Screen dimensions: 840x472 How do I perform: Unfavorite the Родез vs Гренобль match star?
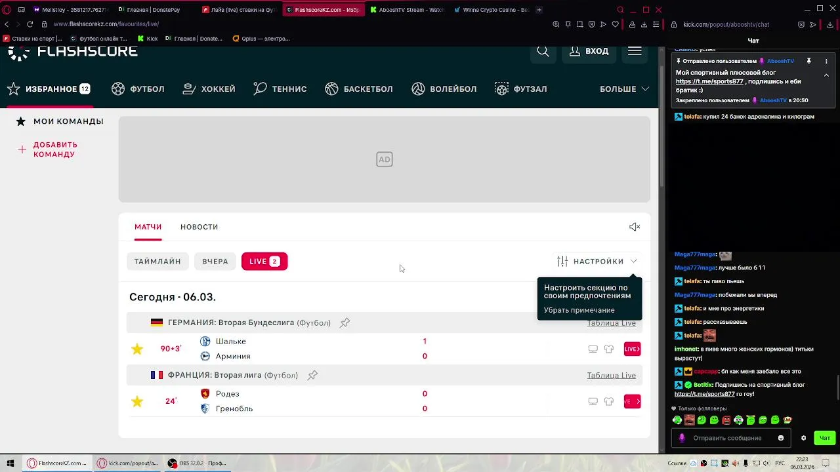point(137,401)
